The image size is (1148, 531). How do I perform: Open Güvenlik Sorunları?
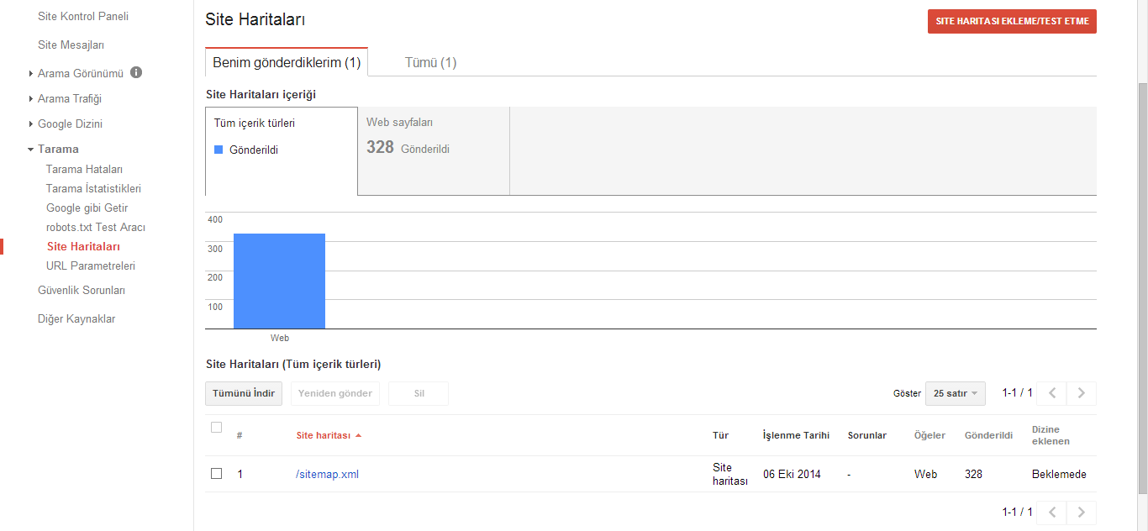pos(82,290)
